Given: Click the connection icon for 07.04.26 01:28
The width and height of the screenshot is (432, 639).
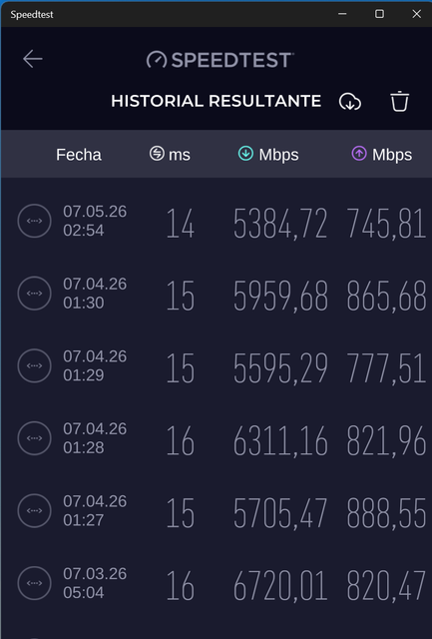Looking at the screenshot, I should coord(34,438).
